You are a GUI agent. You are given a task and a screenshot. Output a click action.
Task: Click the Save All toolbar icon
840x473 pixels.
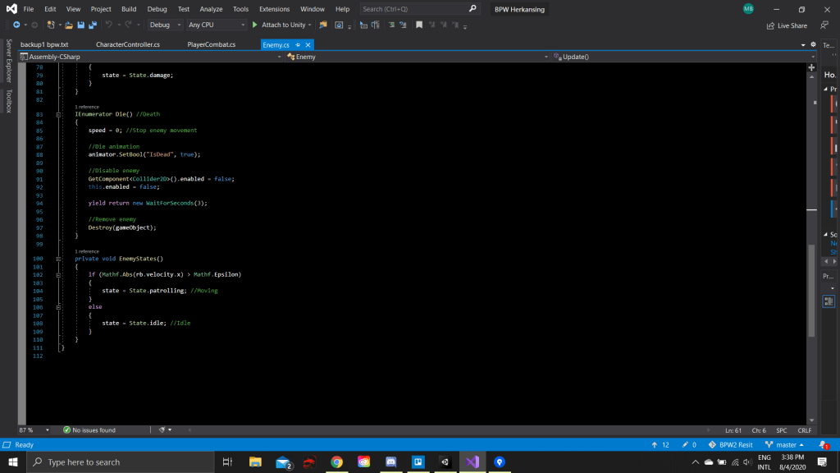tap(92, 25)
